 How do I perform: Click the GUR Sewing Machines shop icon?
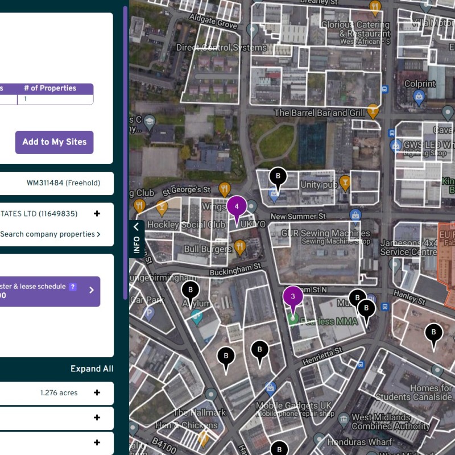(x=356, y=216)
